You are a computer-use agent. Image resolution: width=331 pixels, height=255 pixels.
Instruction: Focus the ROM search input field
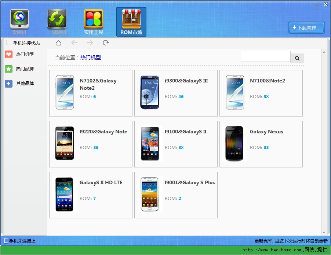point(266,56)
